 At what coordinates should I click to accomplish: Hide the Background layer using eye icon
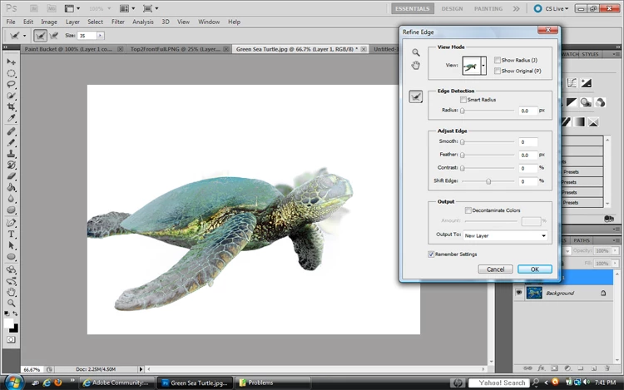click(518, 293)
